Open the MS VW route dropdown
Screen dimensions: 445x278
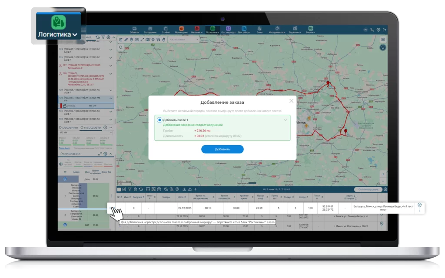(85, 132)
